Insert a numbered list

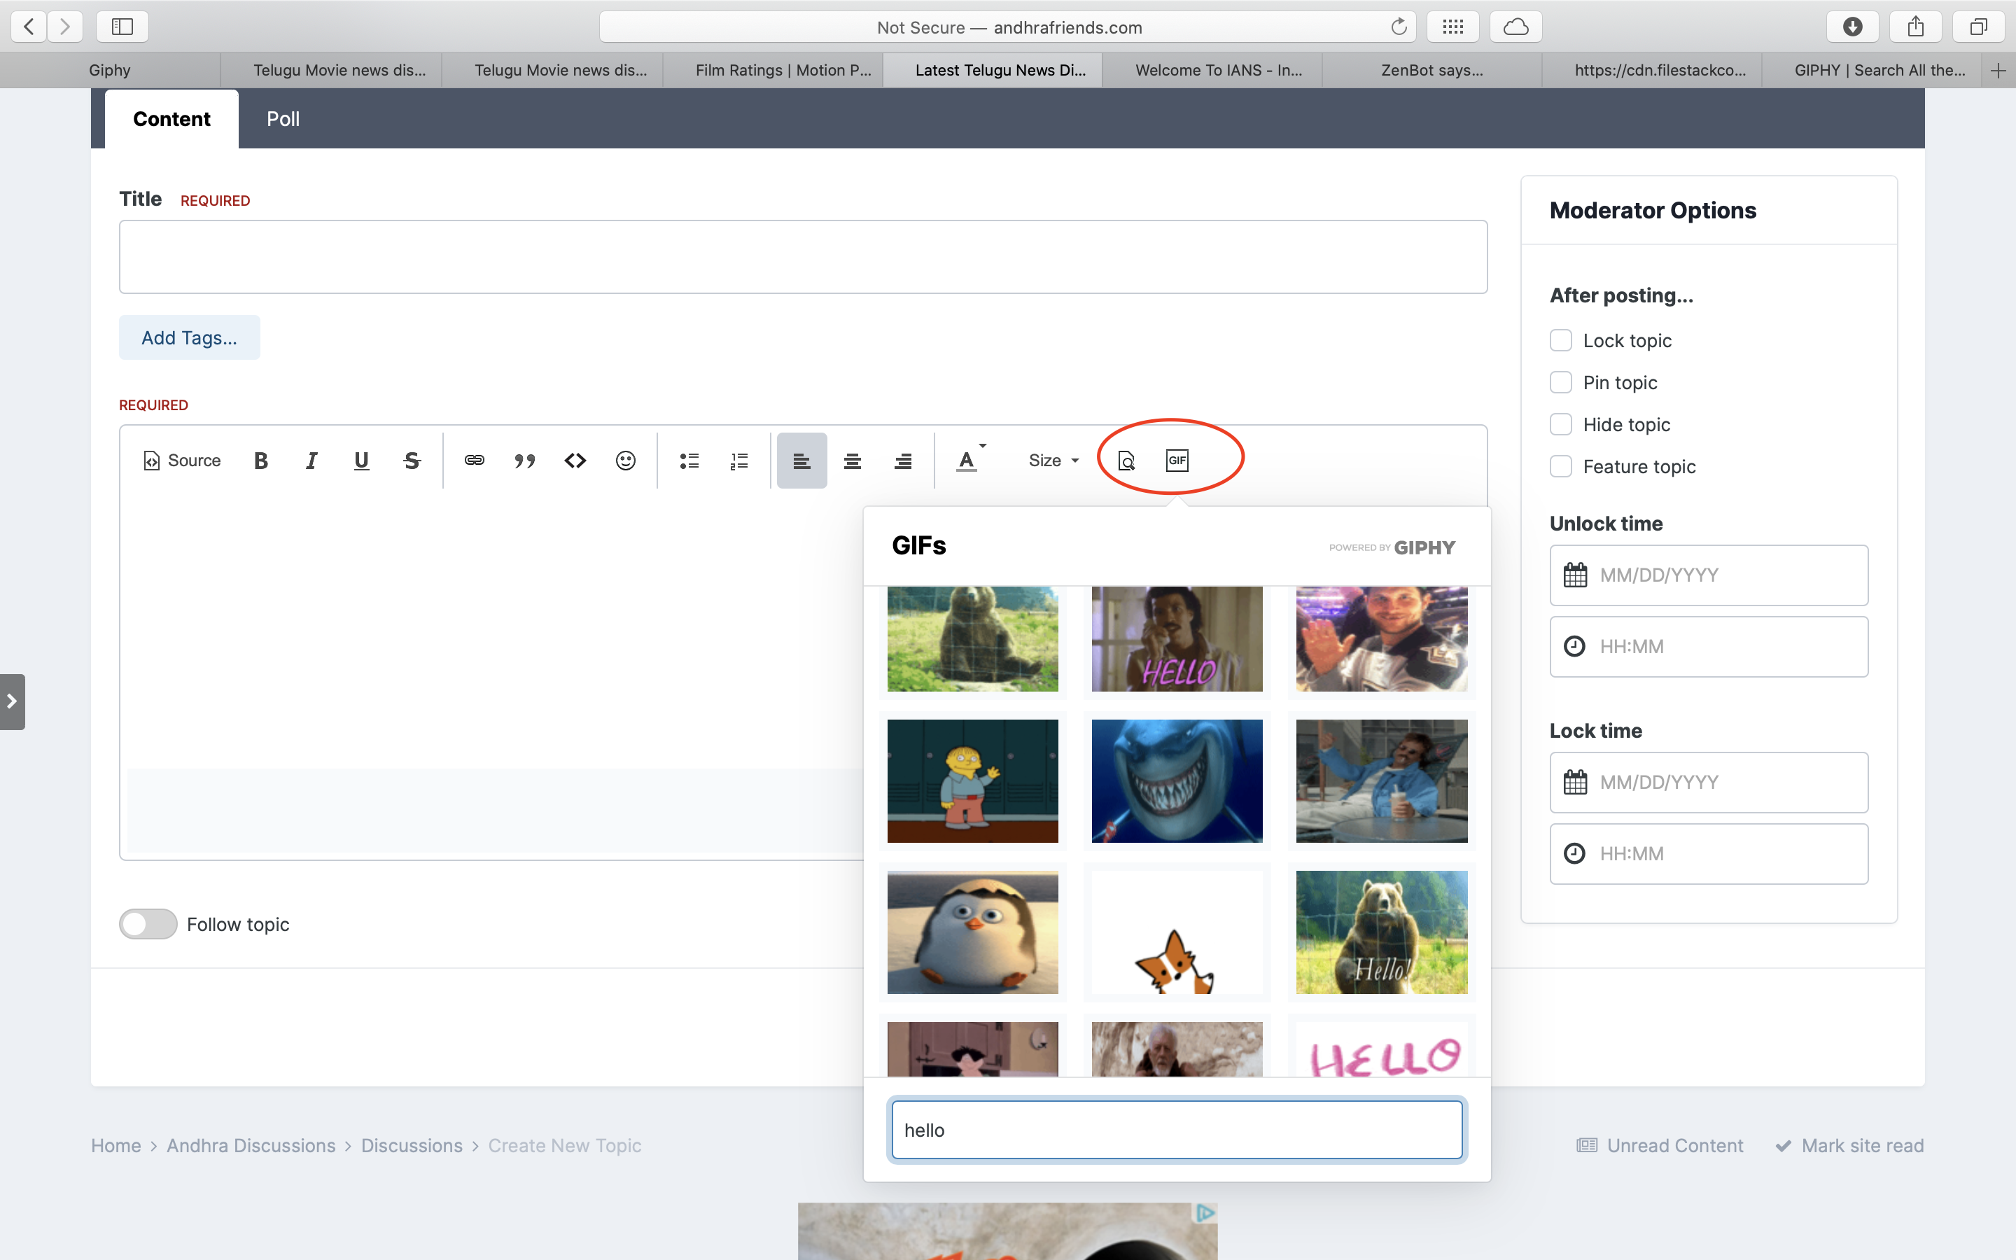tap(739, 461)
